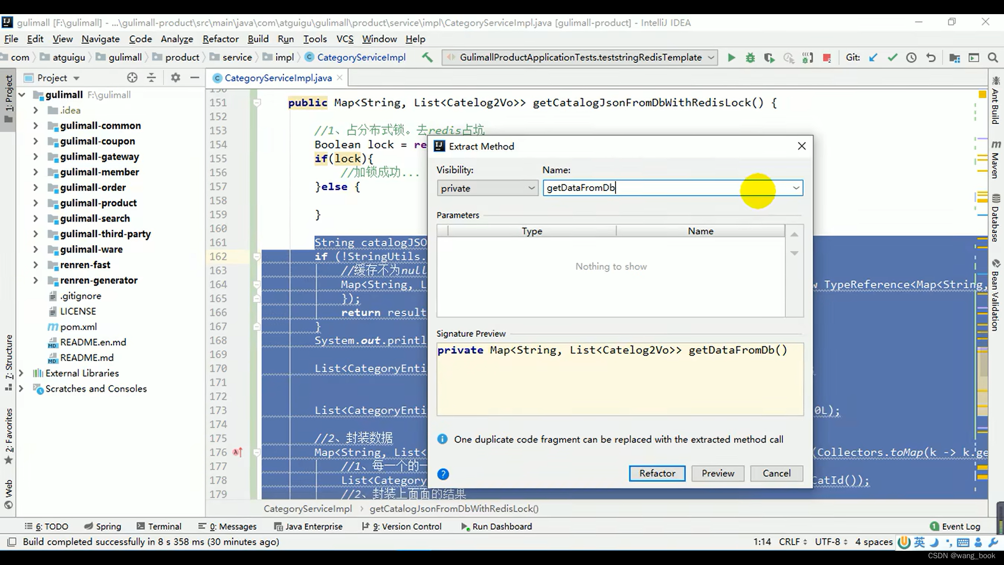This screenshot has height=565, width=1004.
Task: Stop the running process with the red square
Action: click(827, 58)
